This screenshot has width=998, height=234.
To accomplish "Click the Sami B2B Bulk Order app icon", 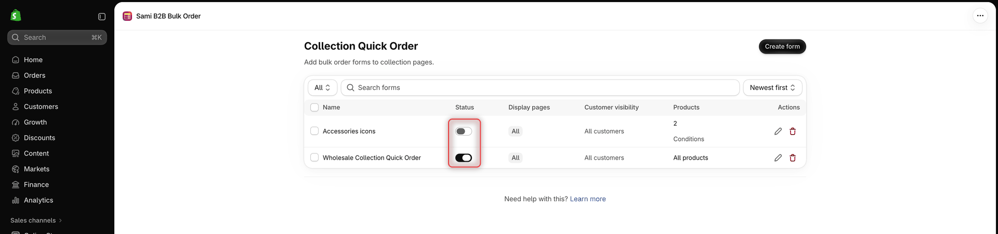I will pos(127,16).
